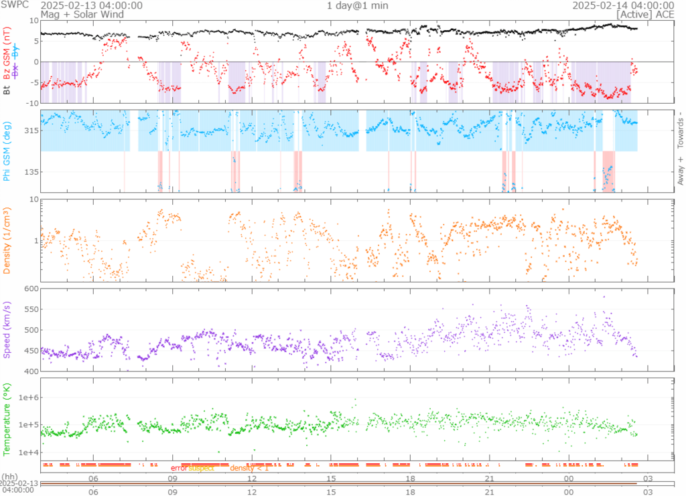Click the start timestamp 2025-02-13 04:00:00
Image resolution: width=686 pixels, height=496 pixels.
(x=92, y=5)
